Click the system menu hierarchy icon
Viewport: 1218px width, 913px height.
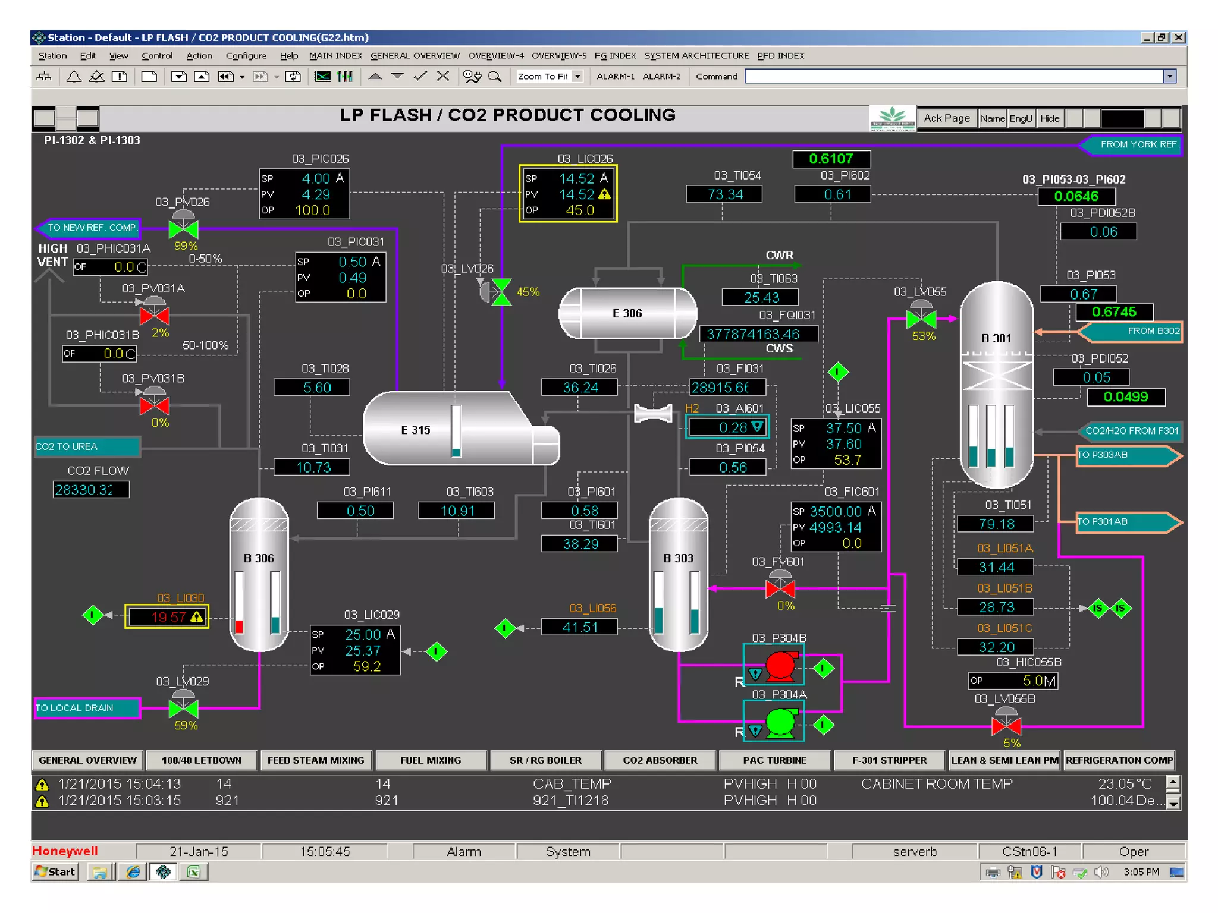click(44, 77)
